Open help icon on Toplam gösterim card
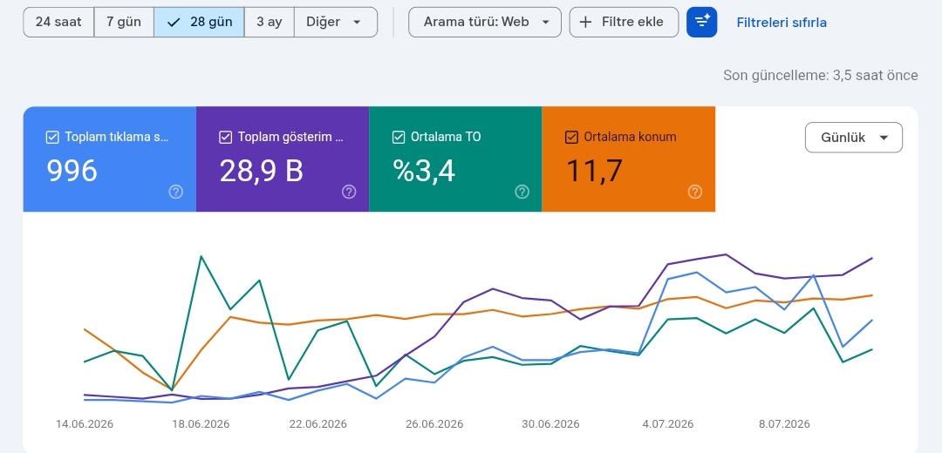 pyautogui.click(x=349, y=192)
